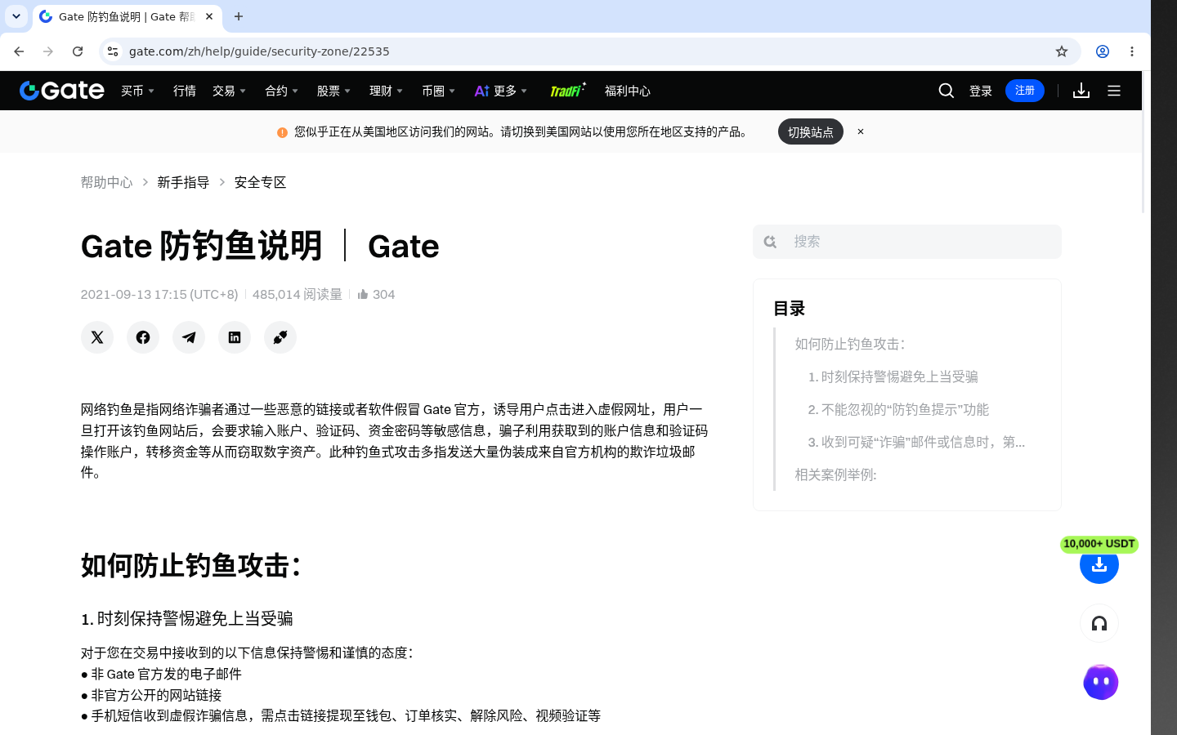Click the Gate logo in the header
The width and height of the screenshot is (1177, 735).
click(x=62, y=91)
